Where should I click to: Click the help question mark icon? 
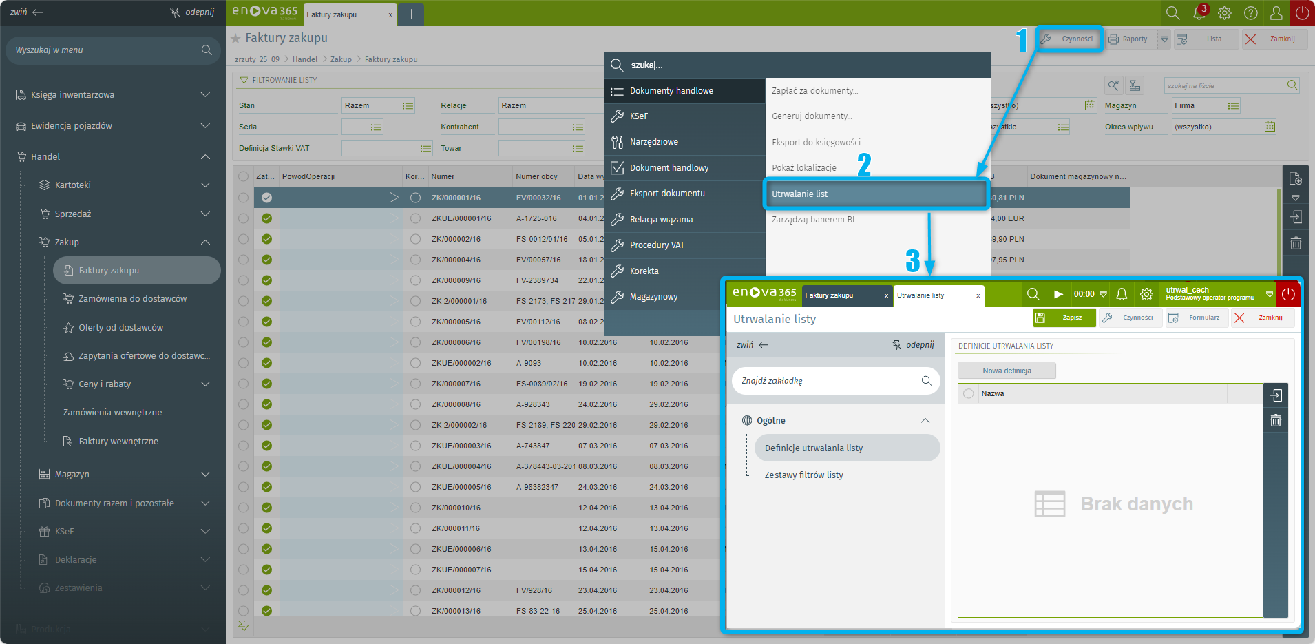1250,13
